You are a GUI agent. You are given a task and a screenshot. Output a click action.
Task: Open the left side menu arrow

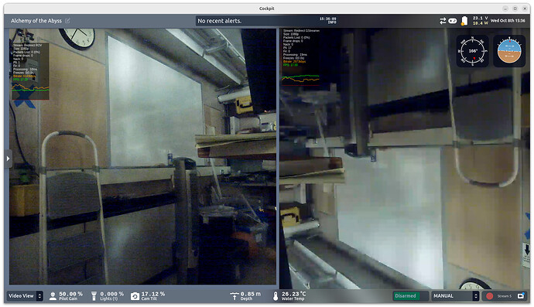(8, 159)
